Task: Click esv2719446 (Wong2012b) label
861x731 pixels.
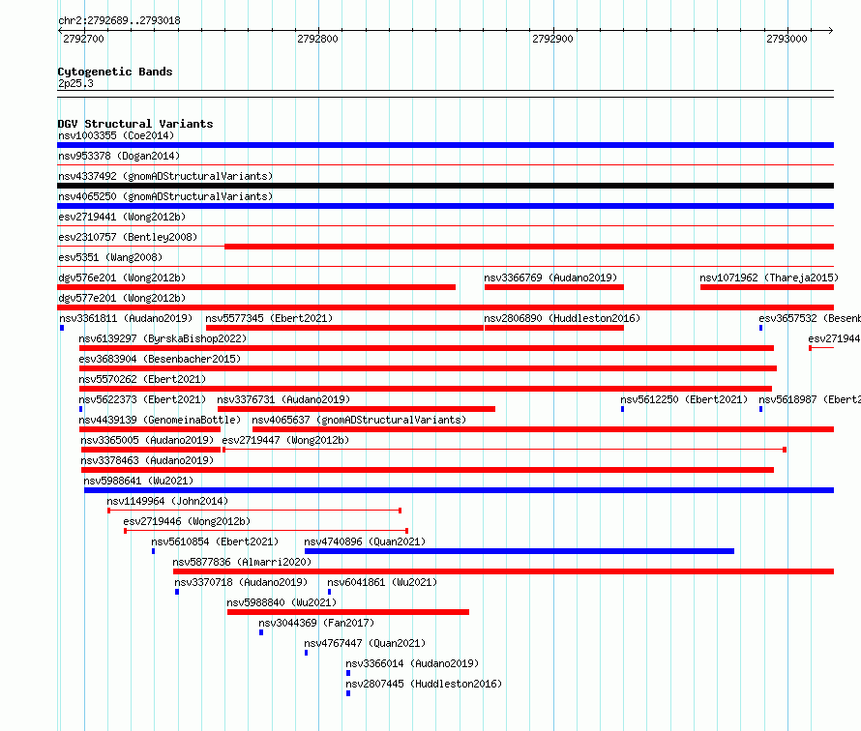Action: 187,521
